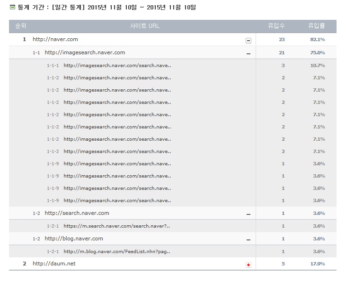Click the 23 visit count for naver.com

(x=282, y=40)
